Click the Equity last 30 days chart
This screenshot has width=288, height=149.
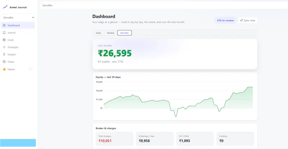(x=175, y=96)
